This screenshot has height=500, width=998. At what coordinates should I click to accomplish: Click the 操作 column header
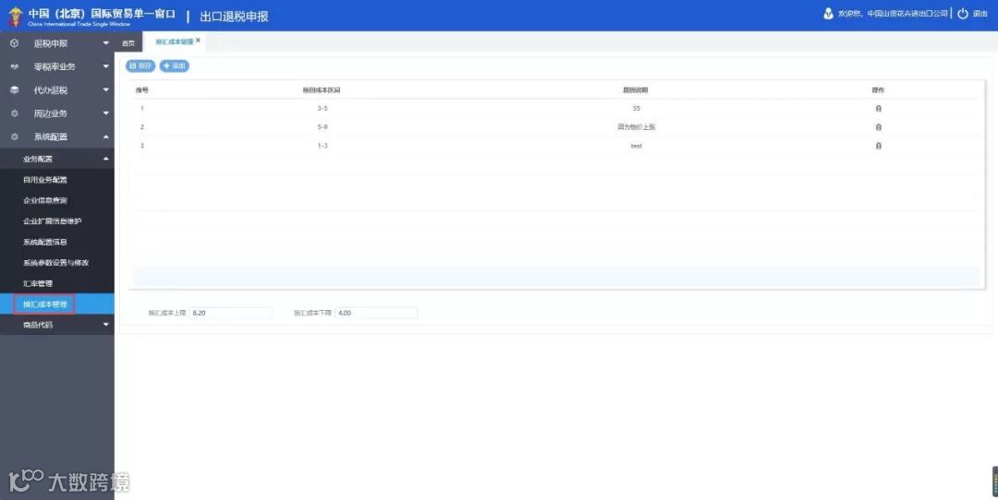coord(879,90)
